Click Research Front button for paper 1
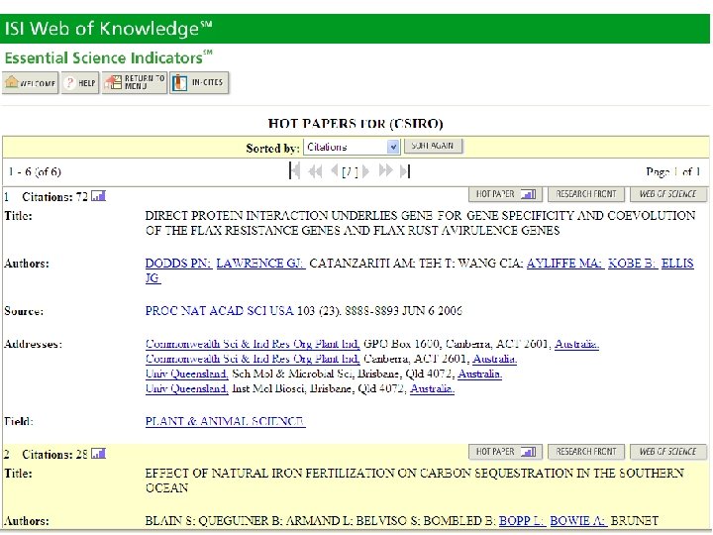Screen dimensions: 713x535 [586, 194]
